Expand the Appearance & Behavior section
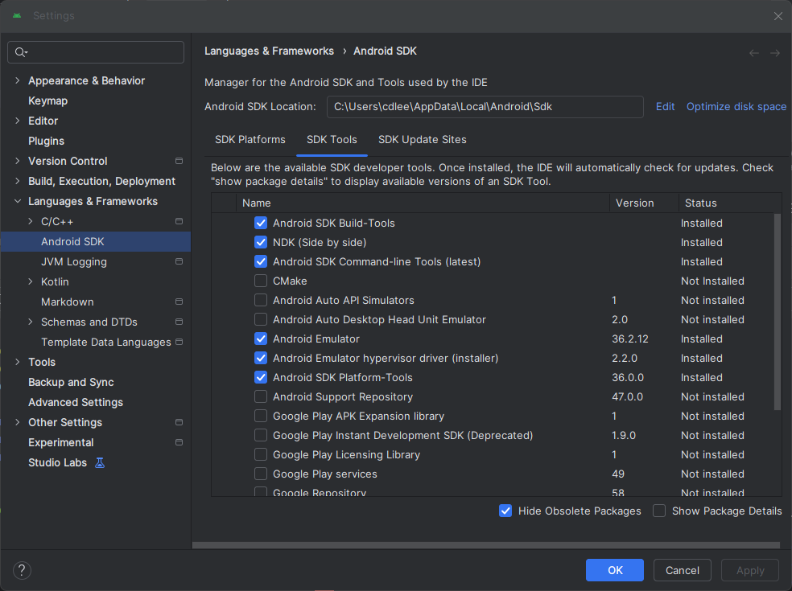Viewport: 792px width, 591px height. tap(18, 81)
